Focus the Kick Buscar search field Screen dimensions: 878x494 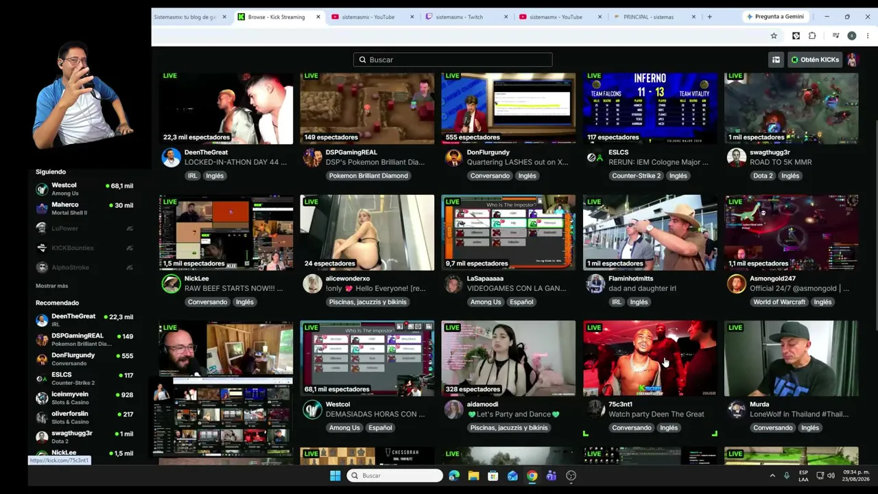coord(453,60)
